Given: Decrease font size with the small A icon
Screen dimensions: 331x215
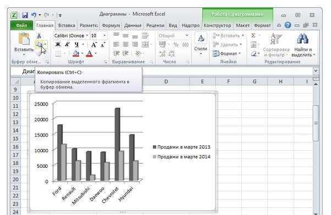Looking at the screenshot, I should [x=103, y=45].
